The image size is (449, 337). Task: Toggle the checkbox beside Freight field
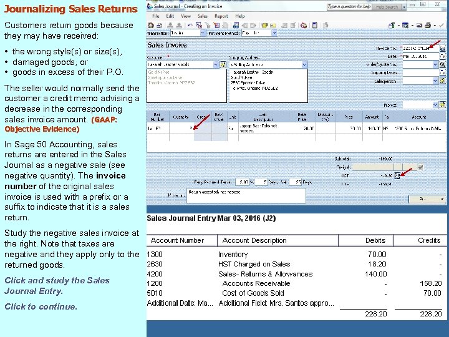420,167
